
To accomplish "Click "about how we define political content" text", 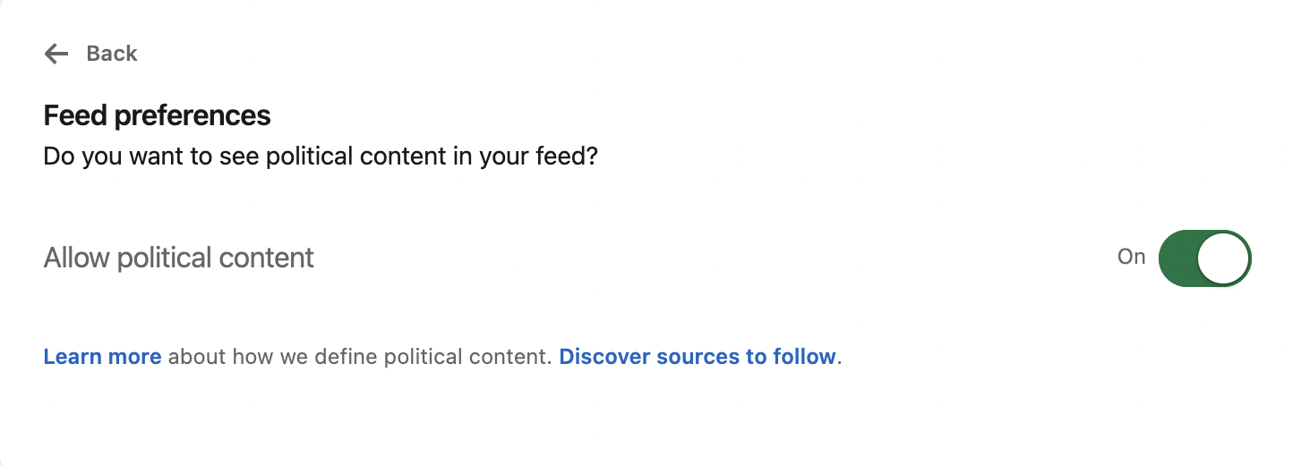I will coord(359,357).
